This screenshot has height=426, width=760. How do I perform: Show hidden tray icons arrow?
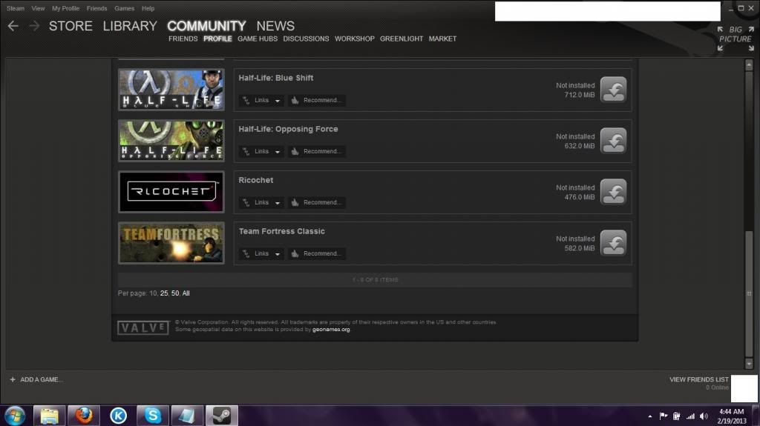650,416
